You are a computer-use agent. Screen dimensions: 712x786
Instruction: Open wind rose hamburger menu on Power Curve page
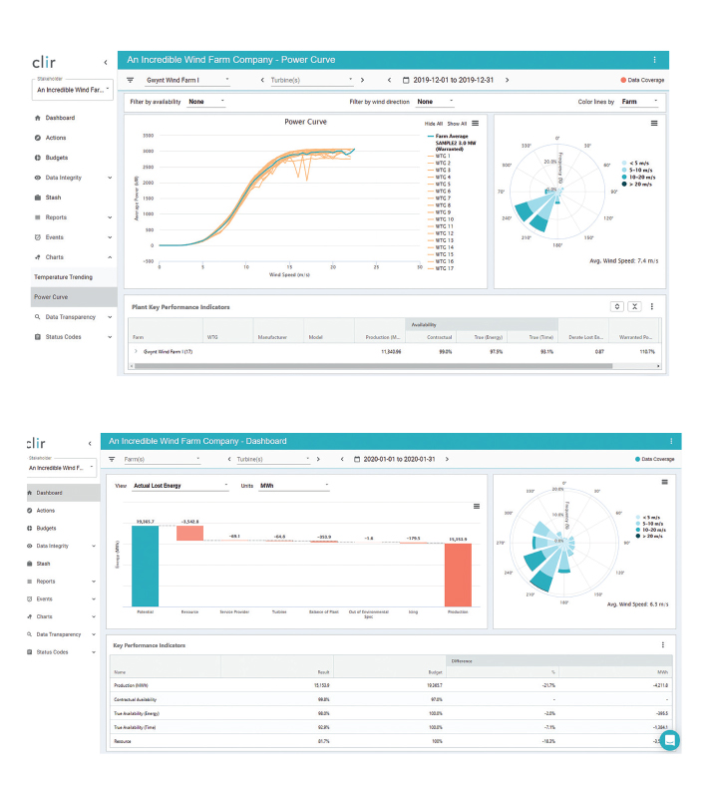click(x=654, y=124)
